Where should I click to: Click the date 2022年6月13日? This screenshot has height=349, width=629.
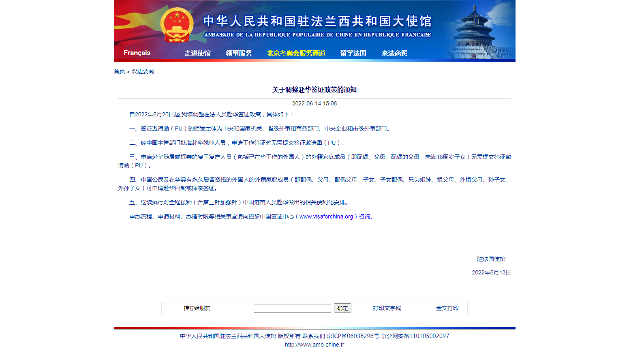(x=491, y=272)
